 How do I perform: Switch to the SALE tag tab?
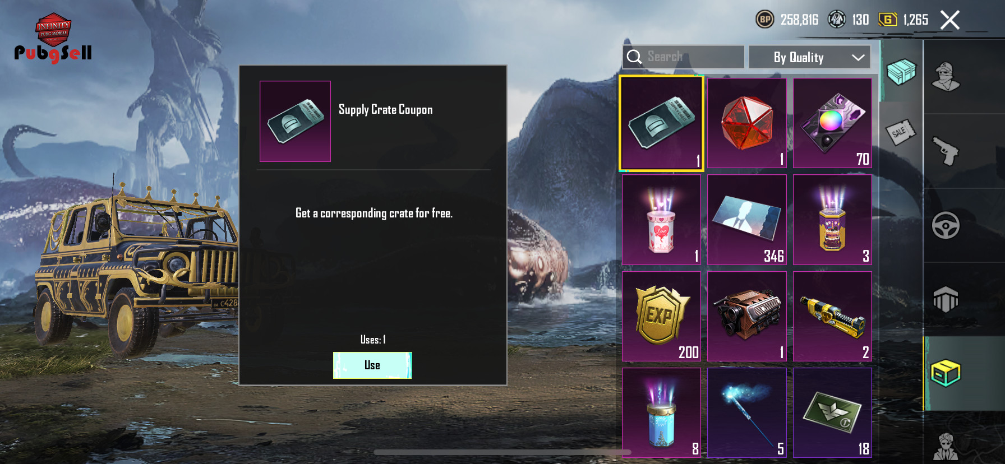point(901,132)
